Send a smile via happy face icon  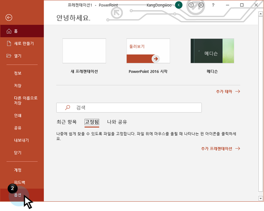coord(191,5)
